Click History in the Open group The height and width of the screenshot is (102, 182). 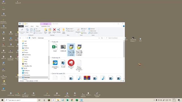pos(84,33)
